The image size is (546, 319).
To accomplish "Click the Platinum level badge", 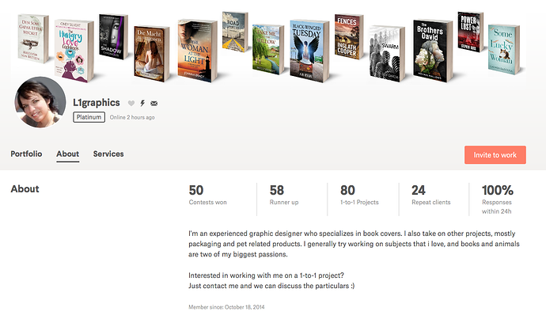I will point(89,117).
